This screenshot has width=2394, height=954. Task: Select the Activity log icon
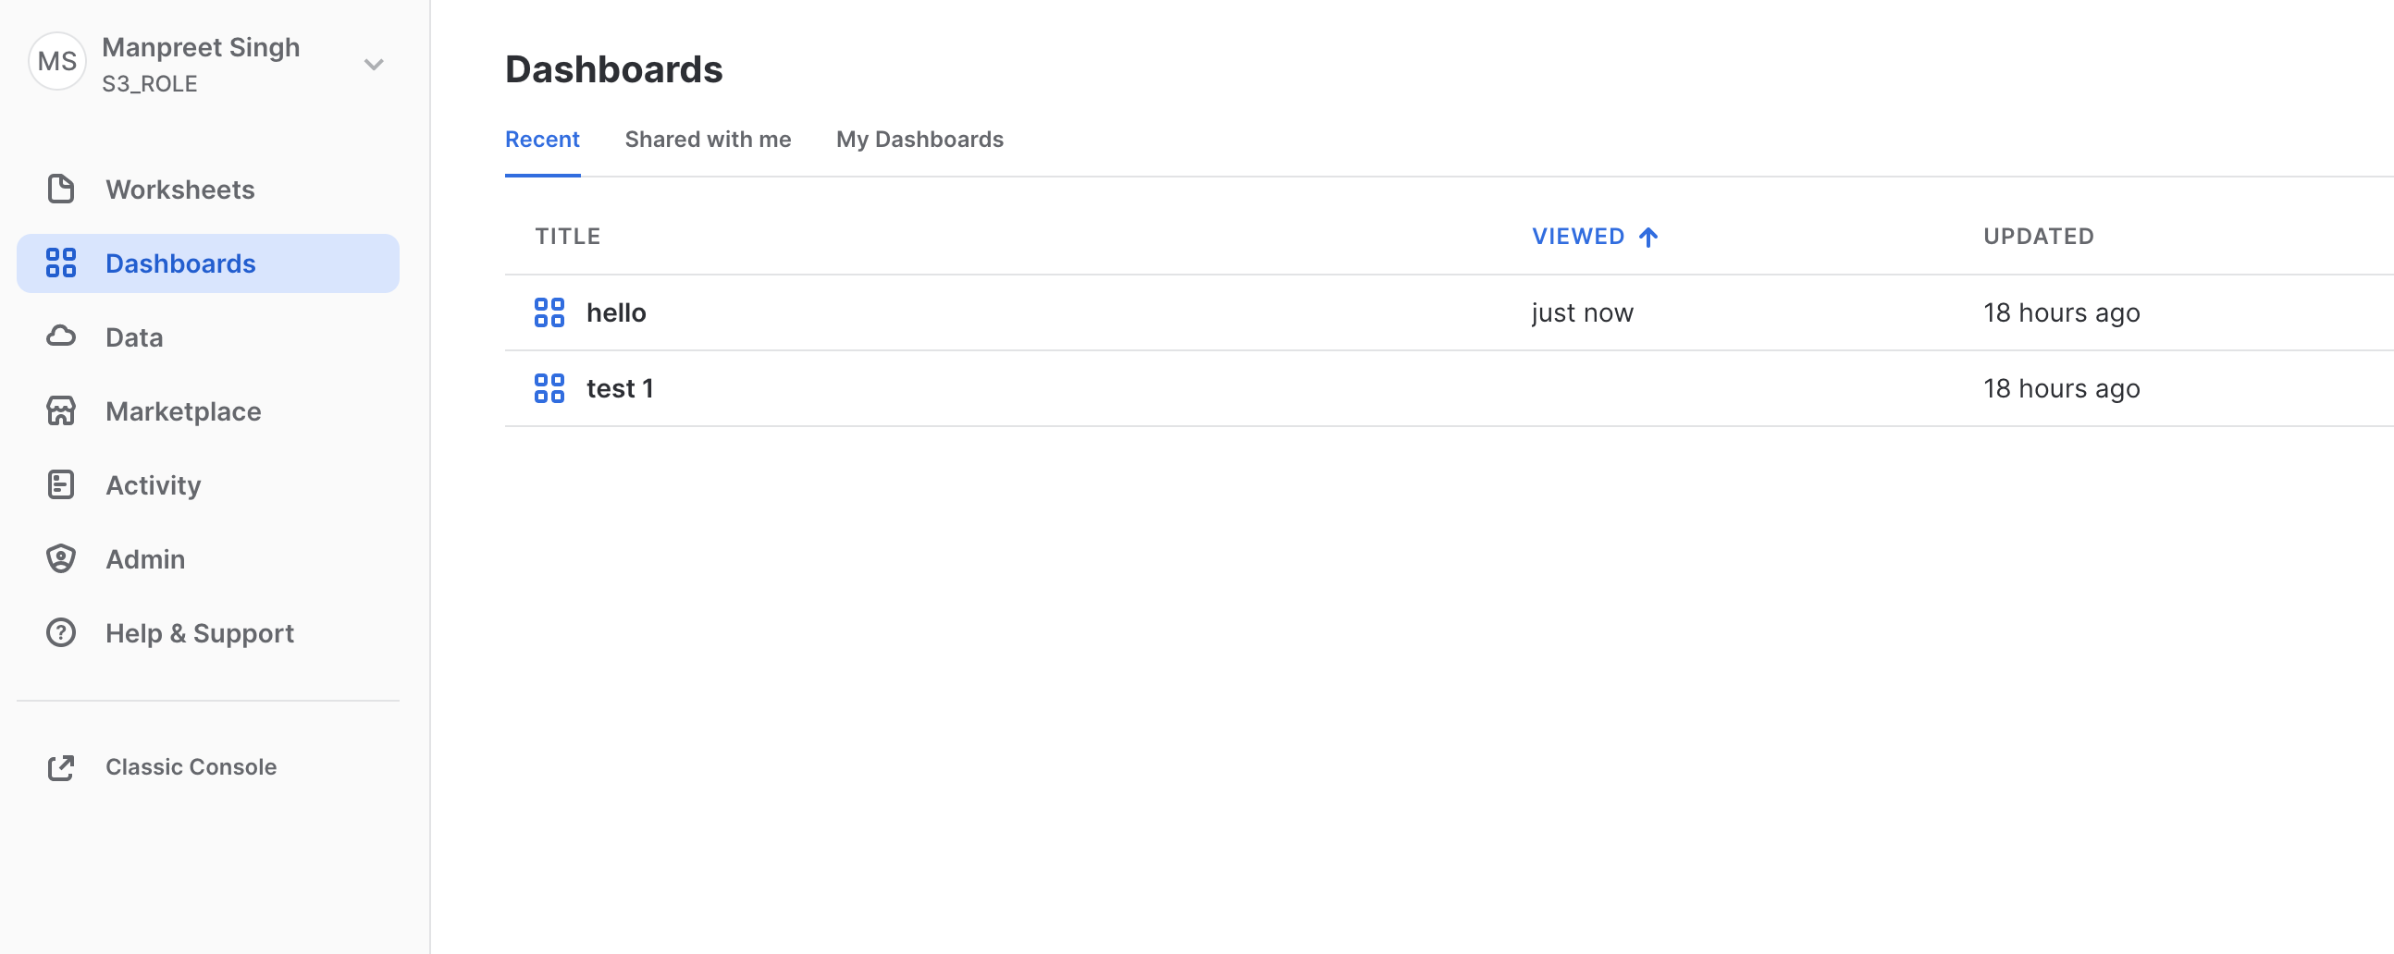(x=60, y=484)
